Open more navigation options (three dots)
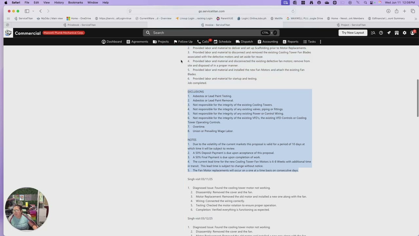This screenshot has width=419, height=236. 320,42
